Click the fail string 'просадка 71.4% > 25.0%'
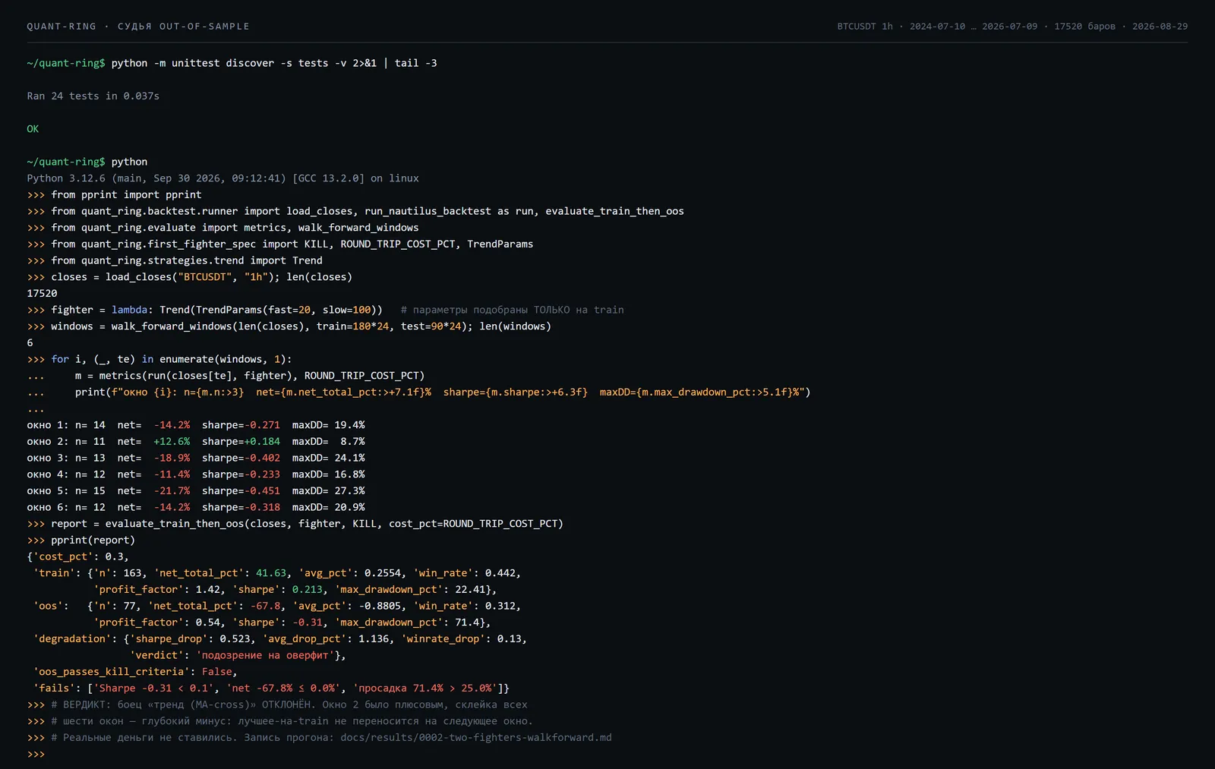The height and width of the screenshot is (769, 1215). click(425, 689)
